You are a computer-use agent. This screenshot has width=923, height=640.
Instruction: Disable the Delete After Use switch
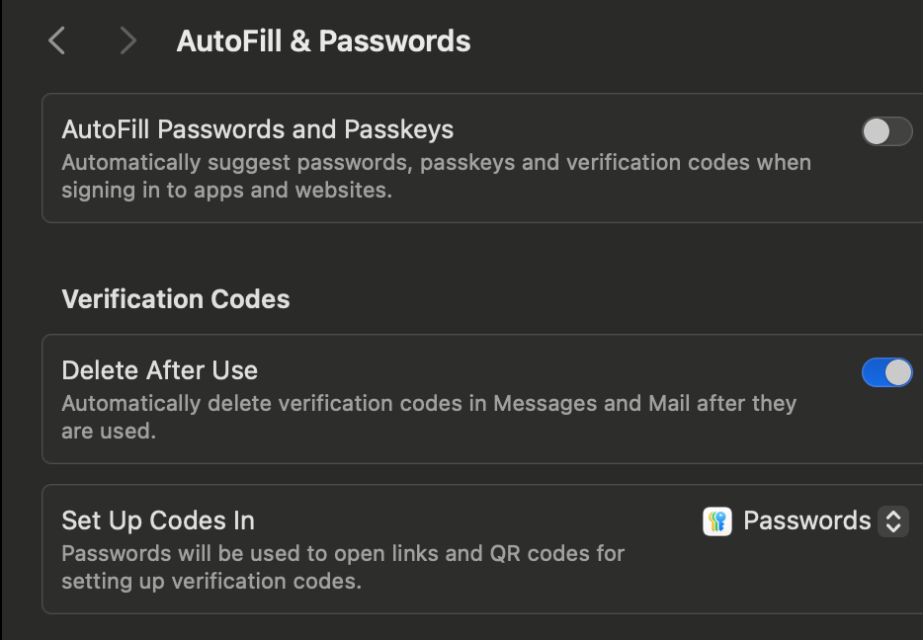tap(886, 372)
